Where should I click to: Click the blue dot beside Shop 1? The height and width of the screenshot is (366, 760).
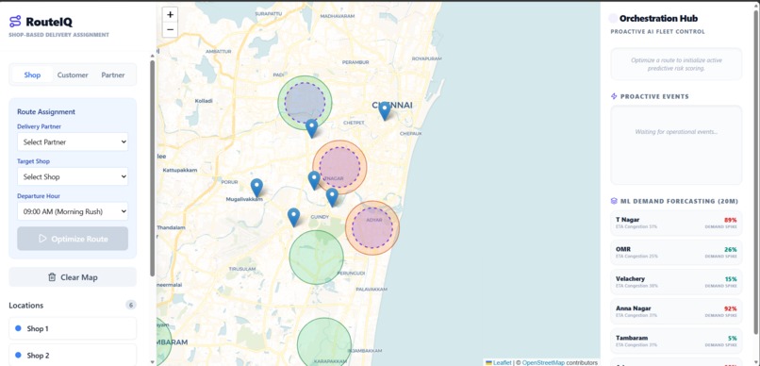tap(19, 328)
